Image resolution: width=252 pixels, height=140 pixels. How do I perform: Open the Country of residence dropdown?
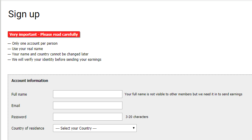pos(94,128)
